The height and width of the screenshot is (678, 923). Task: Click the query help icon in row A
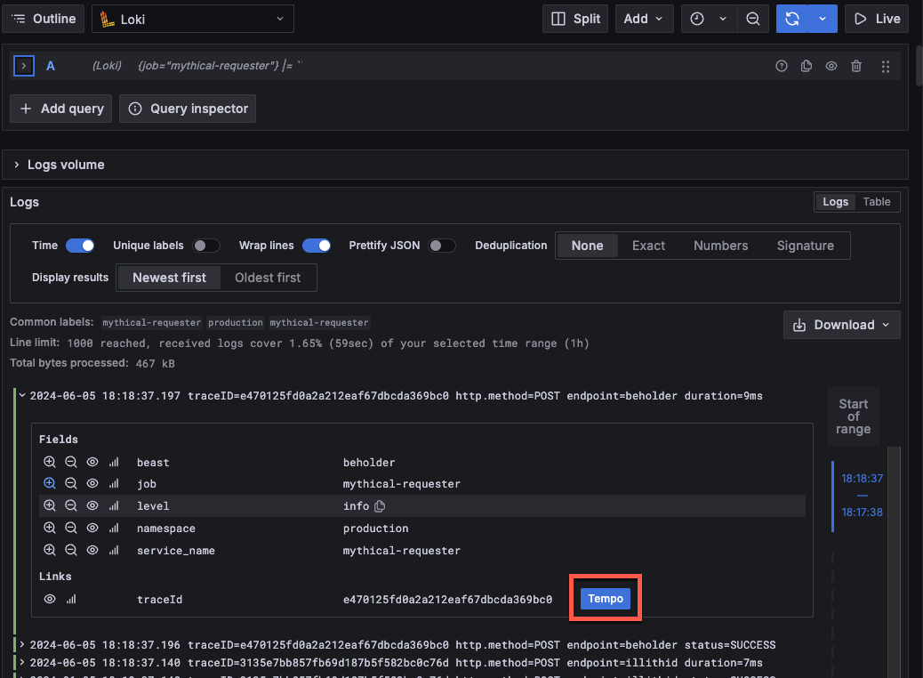tap(782, 66)
